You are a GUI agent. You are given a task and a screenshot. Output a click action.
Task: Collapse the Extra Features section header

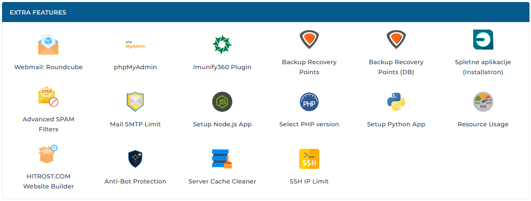(x=265, y=12)
